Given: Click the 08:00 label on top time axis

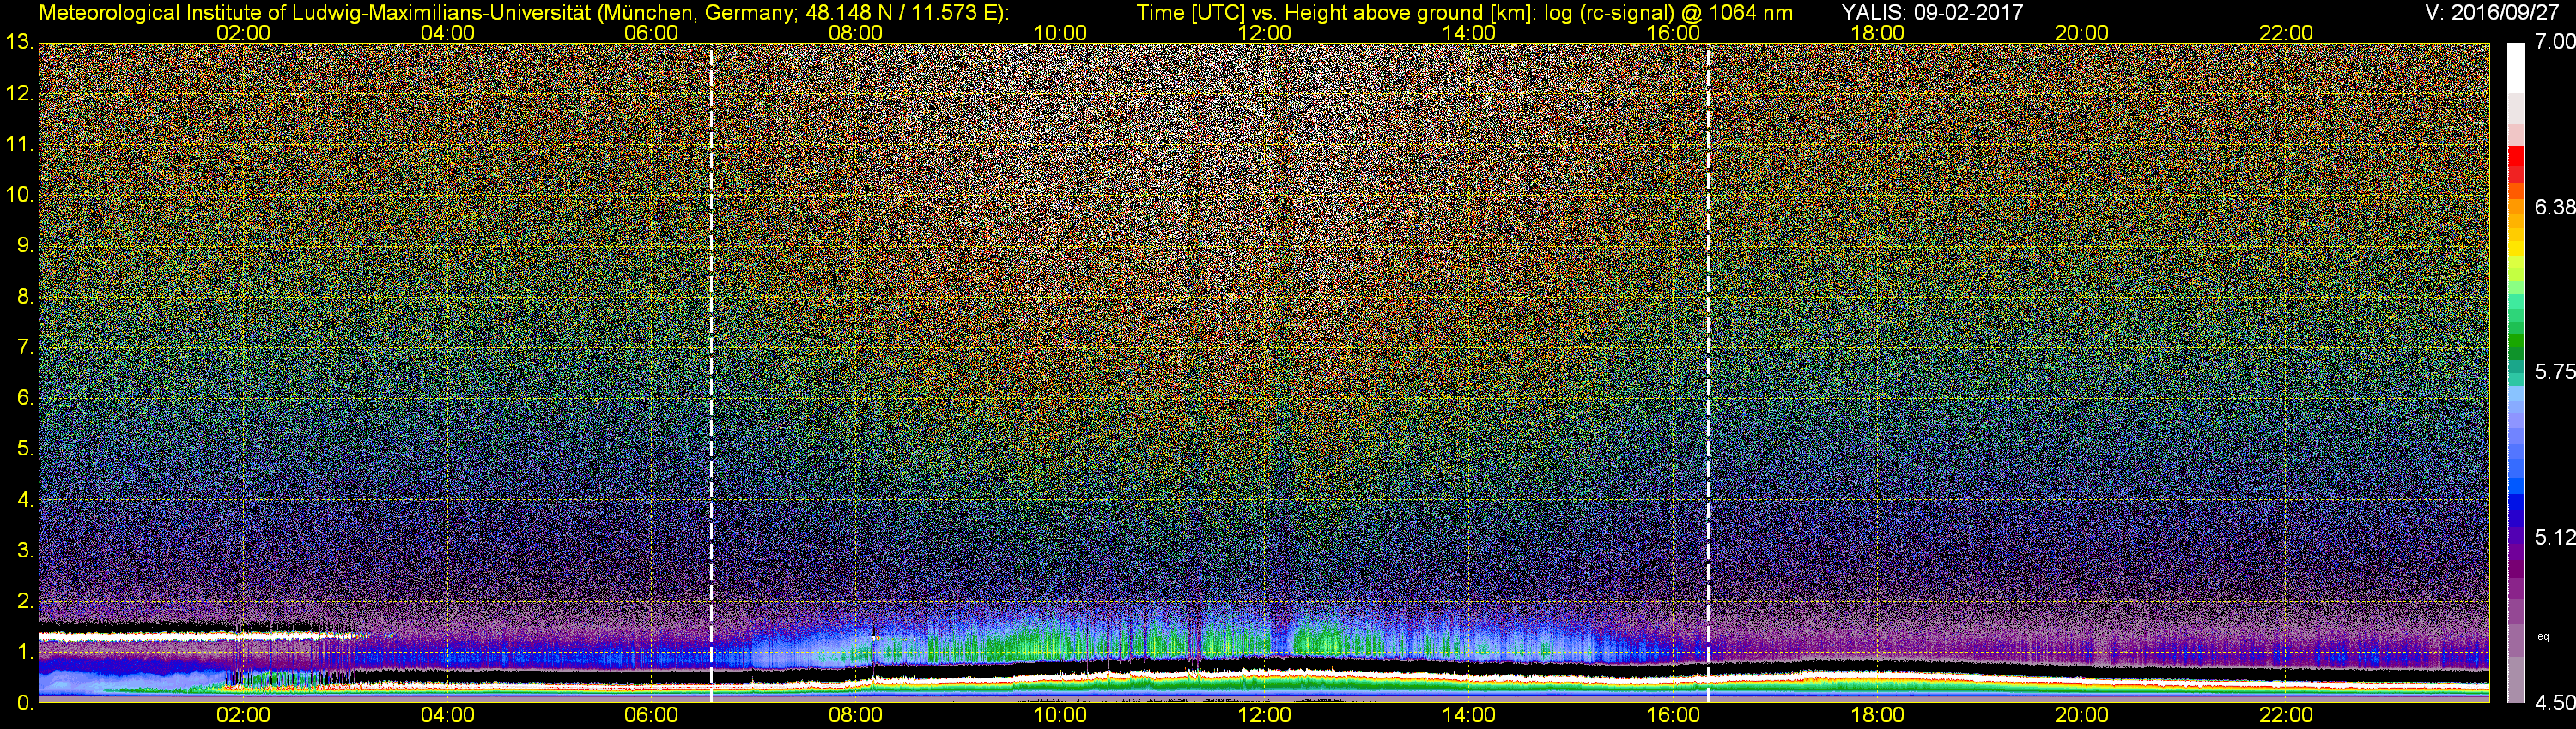Looking at the screenshot, I should click(x=855, y=32).
